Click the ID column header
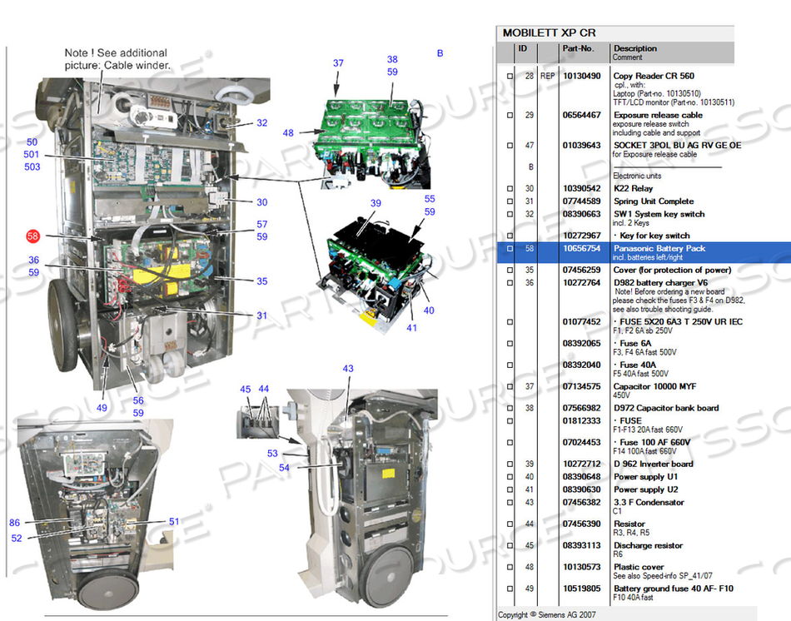The image size is (791, 621). [523, 48]
